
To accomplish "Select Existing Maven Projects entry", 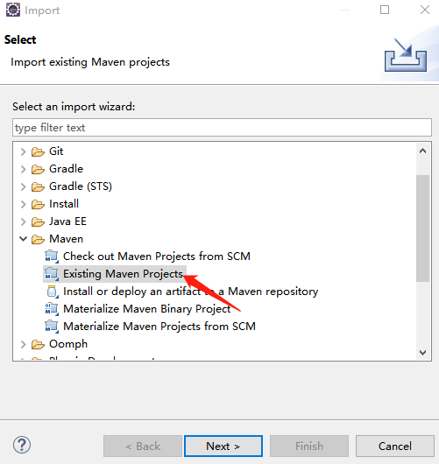I will (115, 274).
